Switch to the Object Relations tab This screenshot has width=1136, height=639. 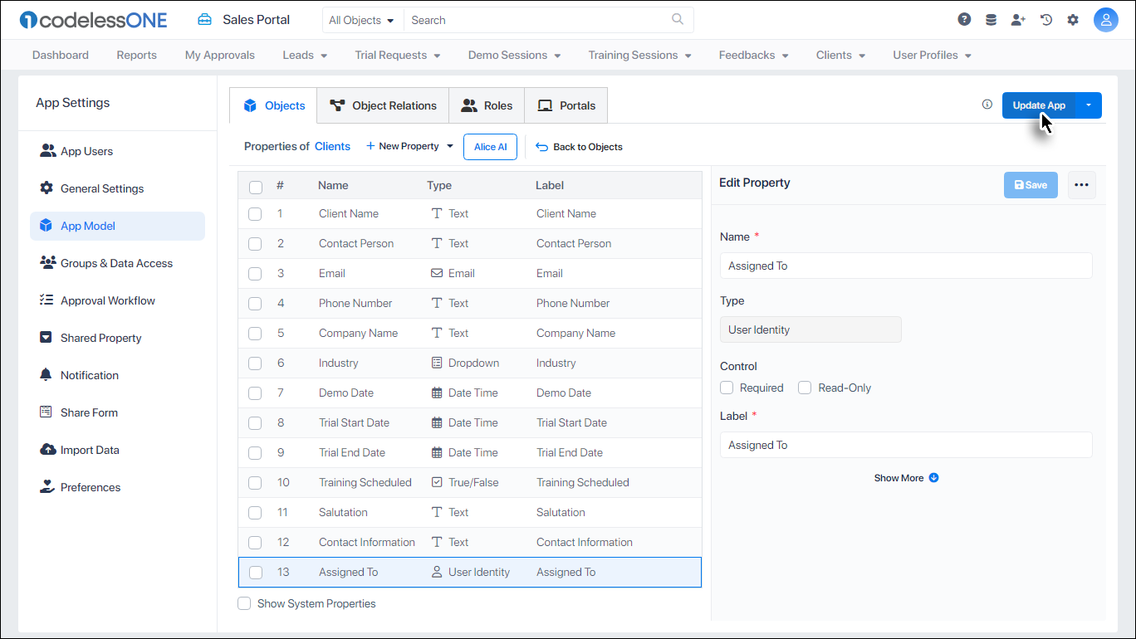[383, 105]
